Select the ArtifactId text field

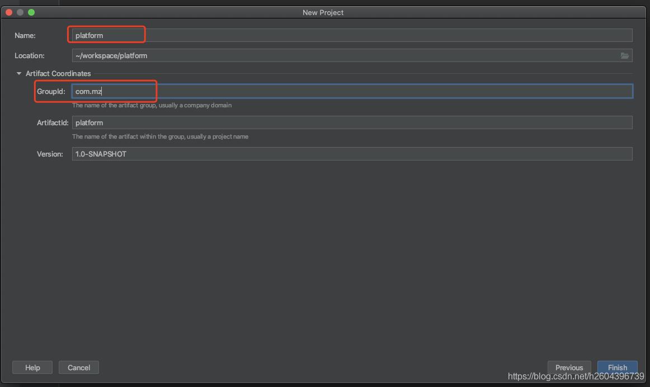(352, 122)
